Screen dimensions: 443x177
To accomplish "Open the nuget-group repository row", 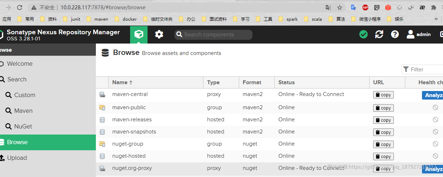I will [x=269, y=144].
